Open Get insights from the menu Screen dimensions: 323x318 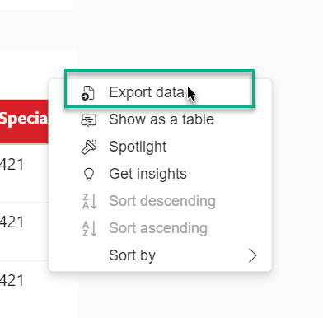click(160, 174)
